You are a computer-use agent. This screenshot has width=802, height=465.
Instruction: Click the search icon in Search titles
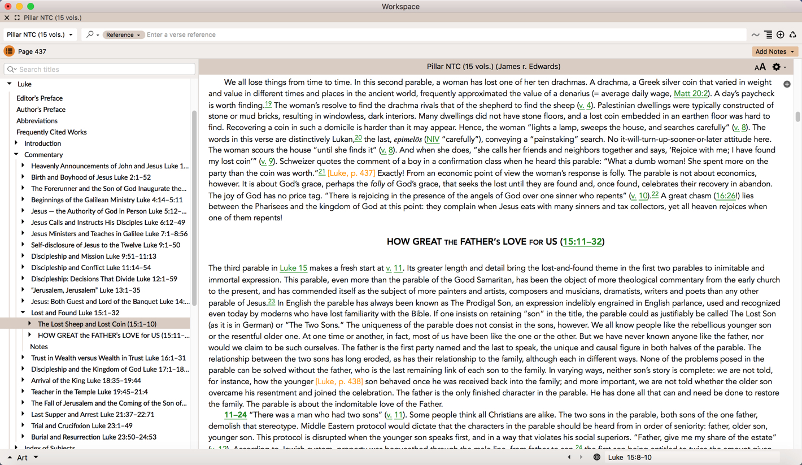click(11, 69)
